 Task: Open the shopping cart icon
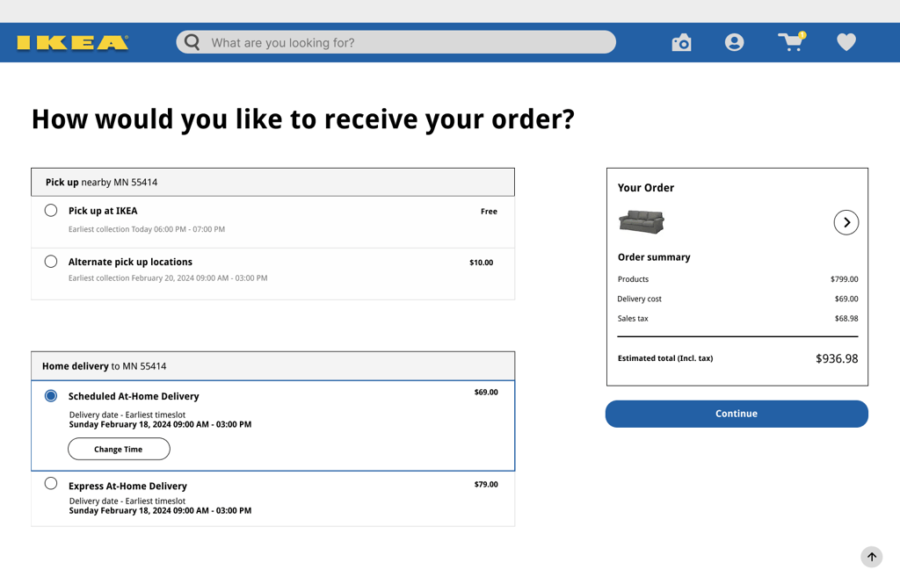click(x=791, y=42)
